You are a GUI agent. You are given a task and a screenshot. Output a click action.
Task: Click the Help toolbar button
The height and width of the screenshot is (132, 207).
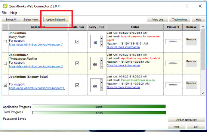(198, 20)
